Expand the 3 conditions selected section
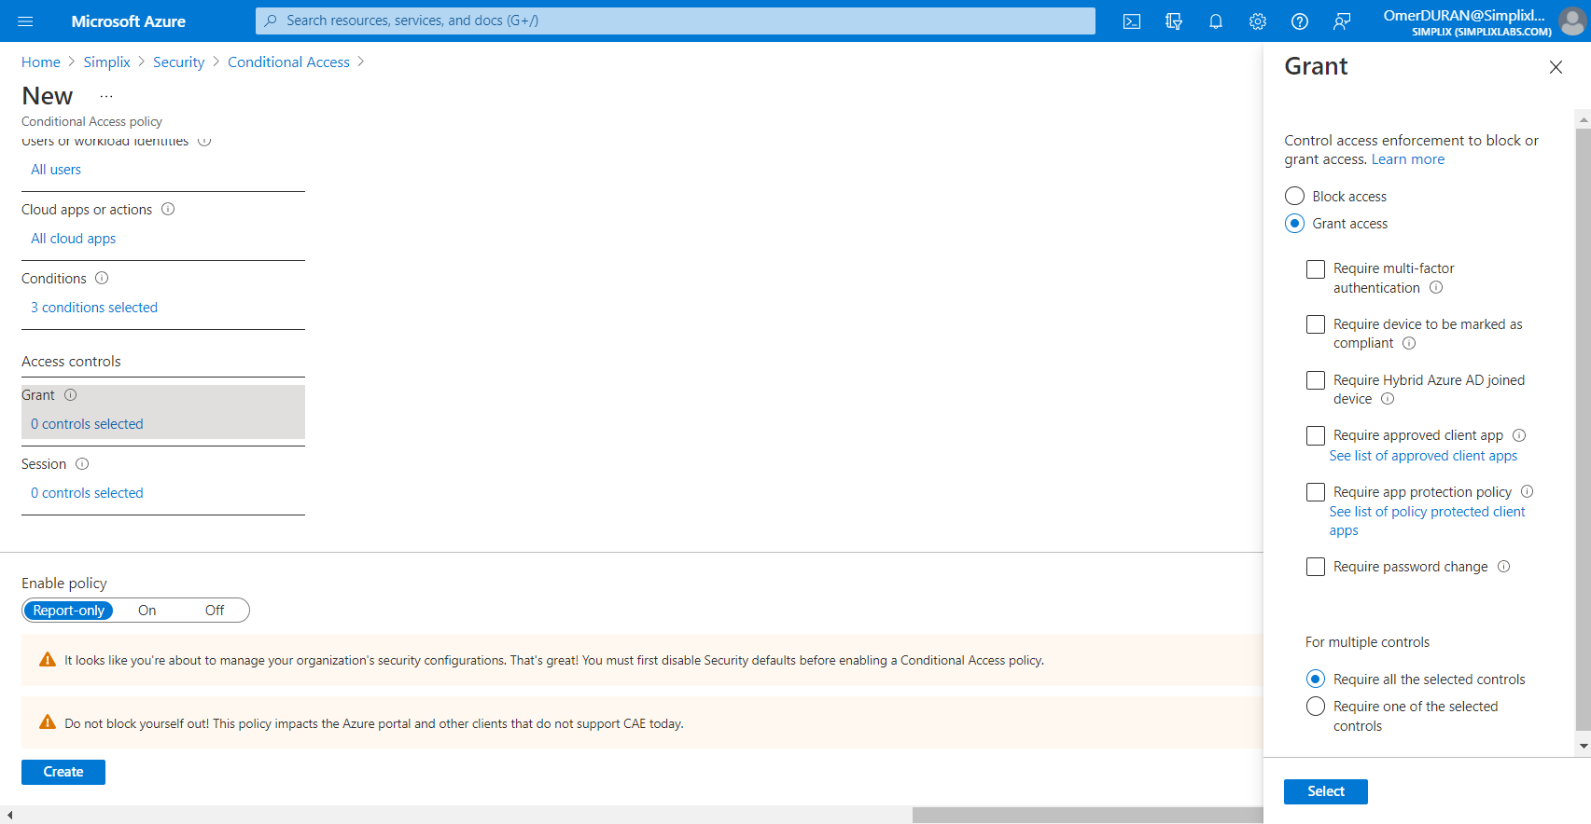Screen dimensions: 1591x824 pyautogui.click(x=94, y=308)
